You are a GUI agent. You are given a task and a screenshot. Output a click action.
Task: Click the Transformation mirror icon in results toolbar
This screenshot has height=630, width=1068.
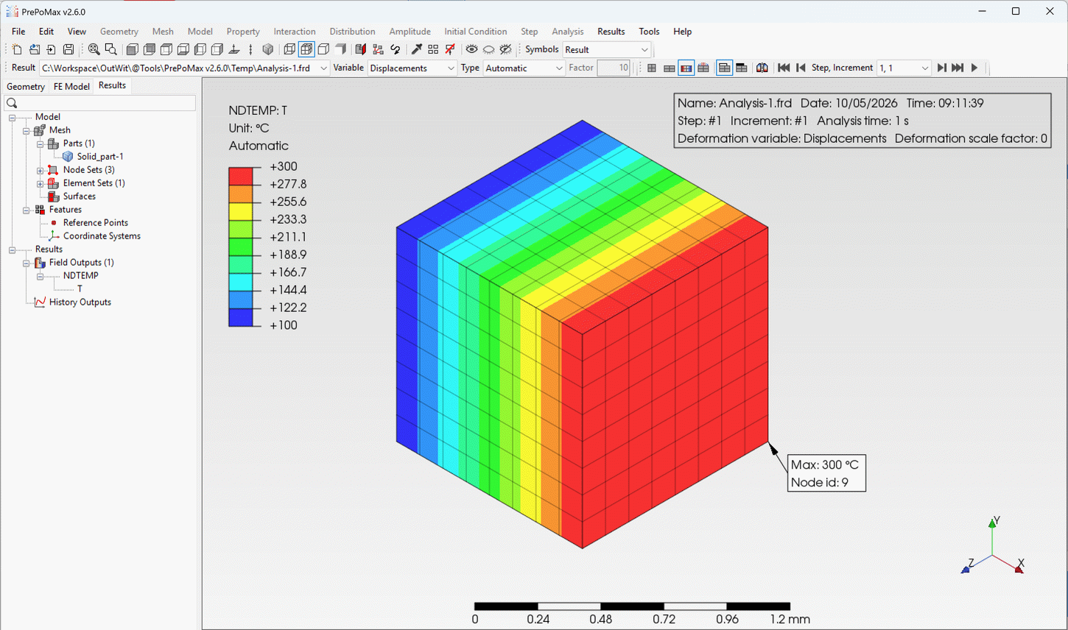click(x=762, y=68)
